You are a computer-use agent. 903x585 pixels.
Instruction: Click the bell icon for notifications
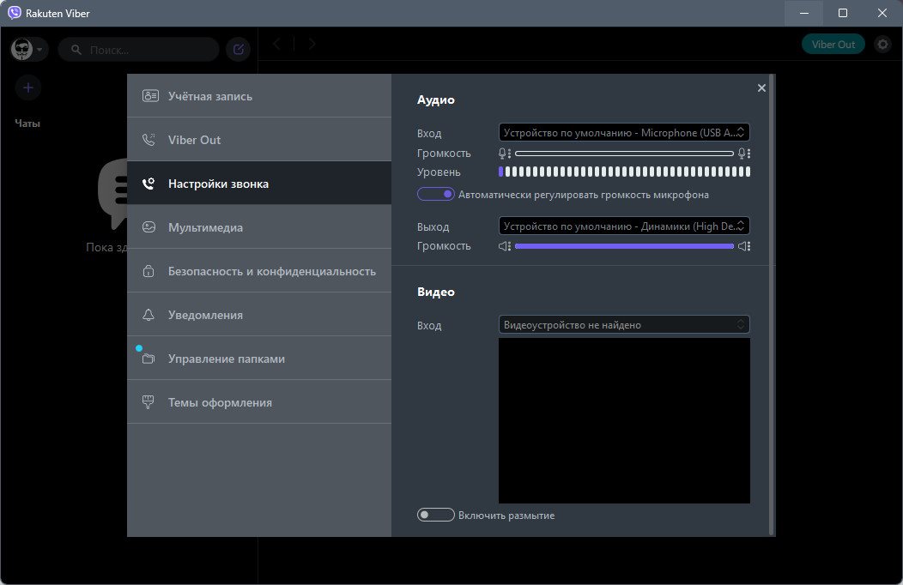point(148,315)
